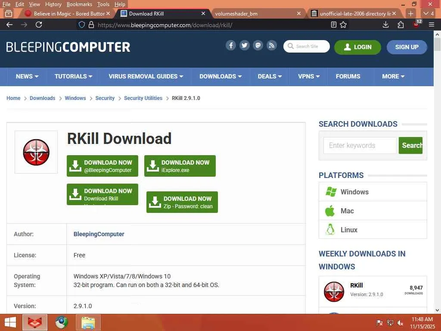
Task: Click the network tray icon
Action: click(390, 323)
